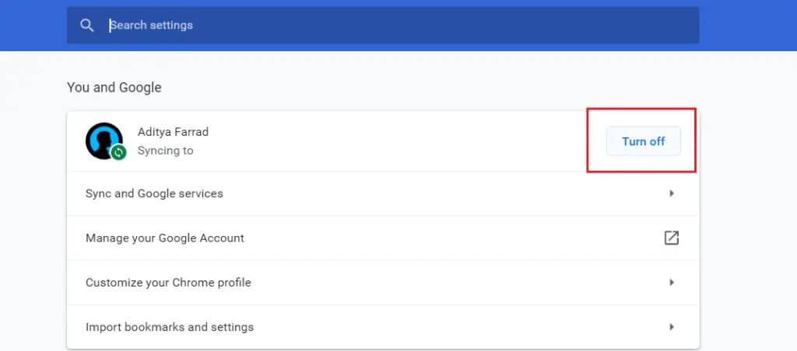Expand the Customize your Chrome profile arrow
Image resolution: width=797 pixels, height=351 pixels.
click(671, 283)
